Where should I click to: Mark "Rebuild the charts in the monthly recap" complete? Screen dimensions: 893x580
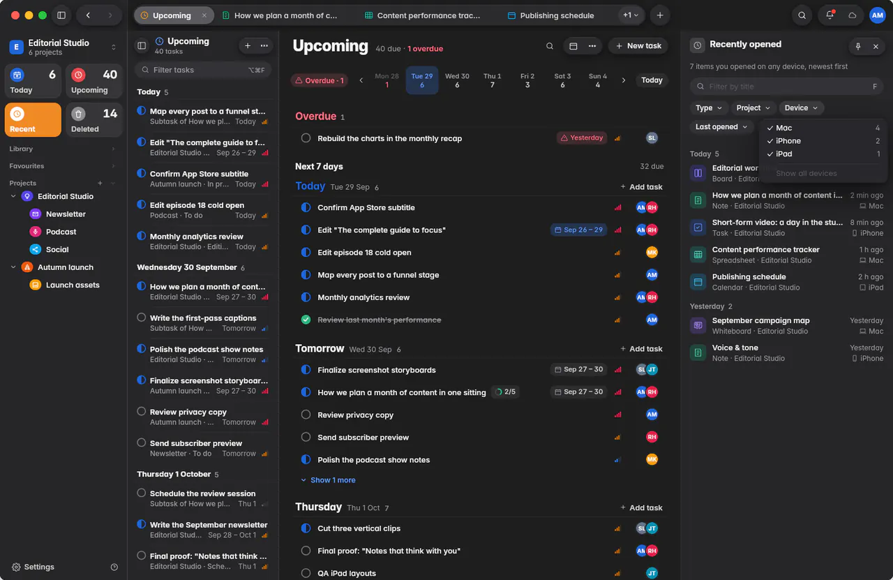point(306,138)
